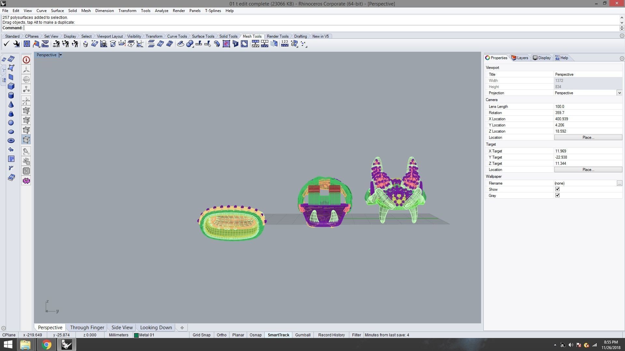Select the mesh sphere tool

(x=11, y=123)
